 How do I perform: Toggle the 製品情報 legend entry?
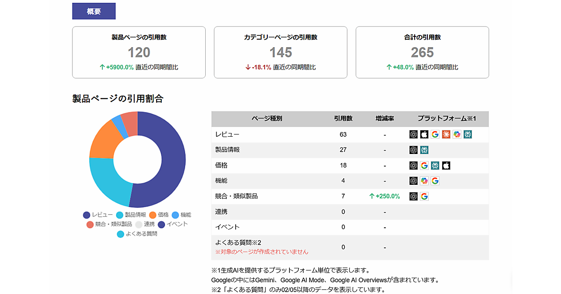tap(131, 215)
